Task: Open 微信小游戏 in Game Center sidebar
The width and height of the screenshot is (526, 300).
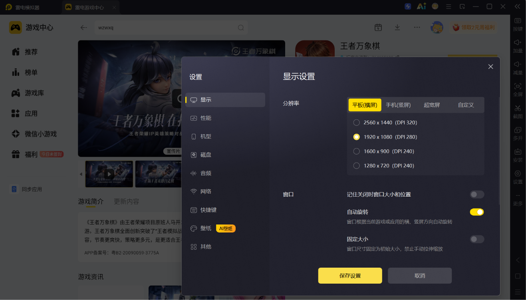Action: tap(34, 134)
